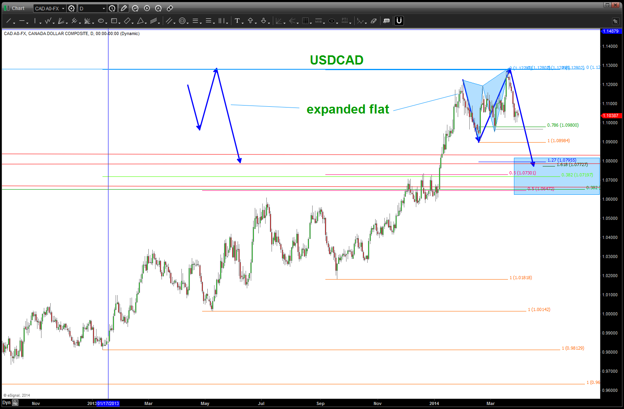The width and height of the screenshot is (624, 409).
Task: Toggle the Dyn time lock icon
Action: (x=15, y=403)
